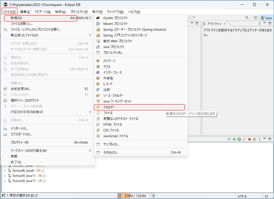This screenshot has width=274, height=199.
Task: Open the ファイル(F) menu
Action: pyautogui.click(x=9, y=12)
